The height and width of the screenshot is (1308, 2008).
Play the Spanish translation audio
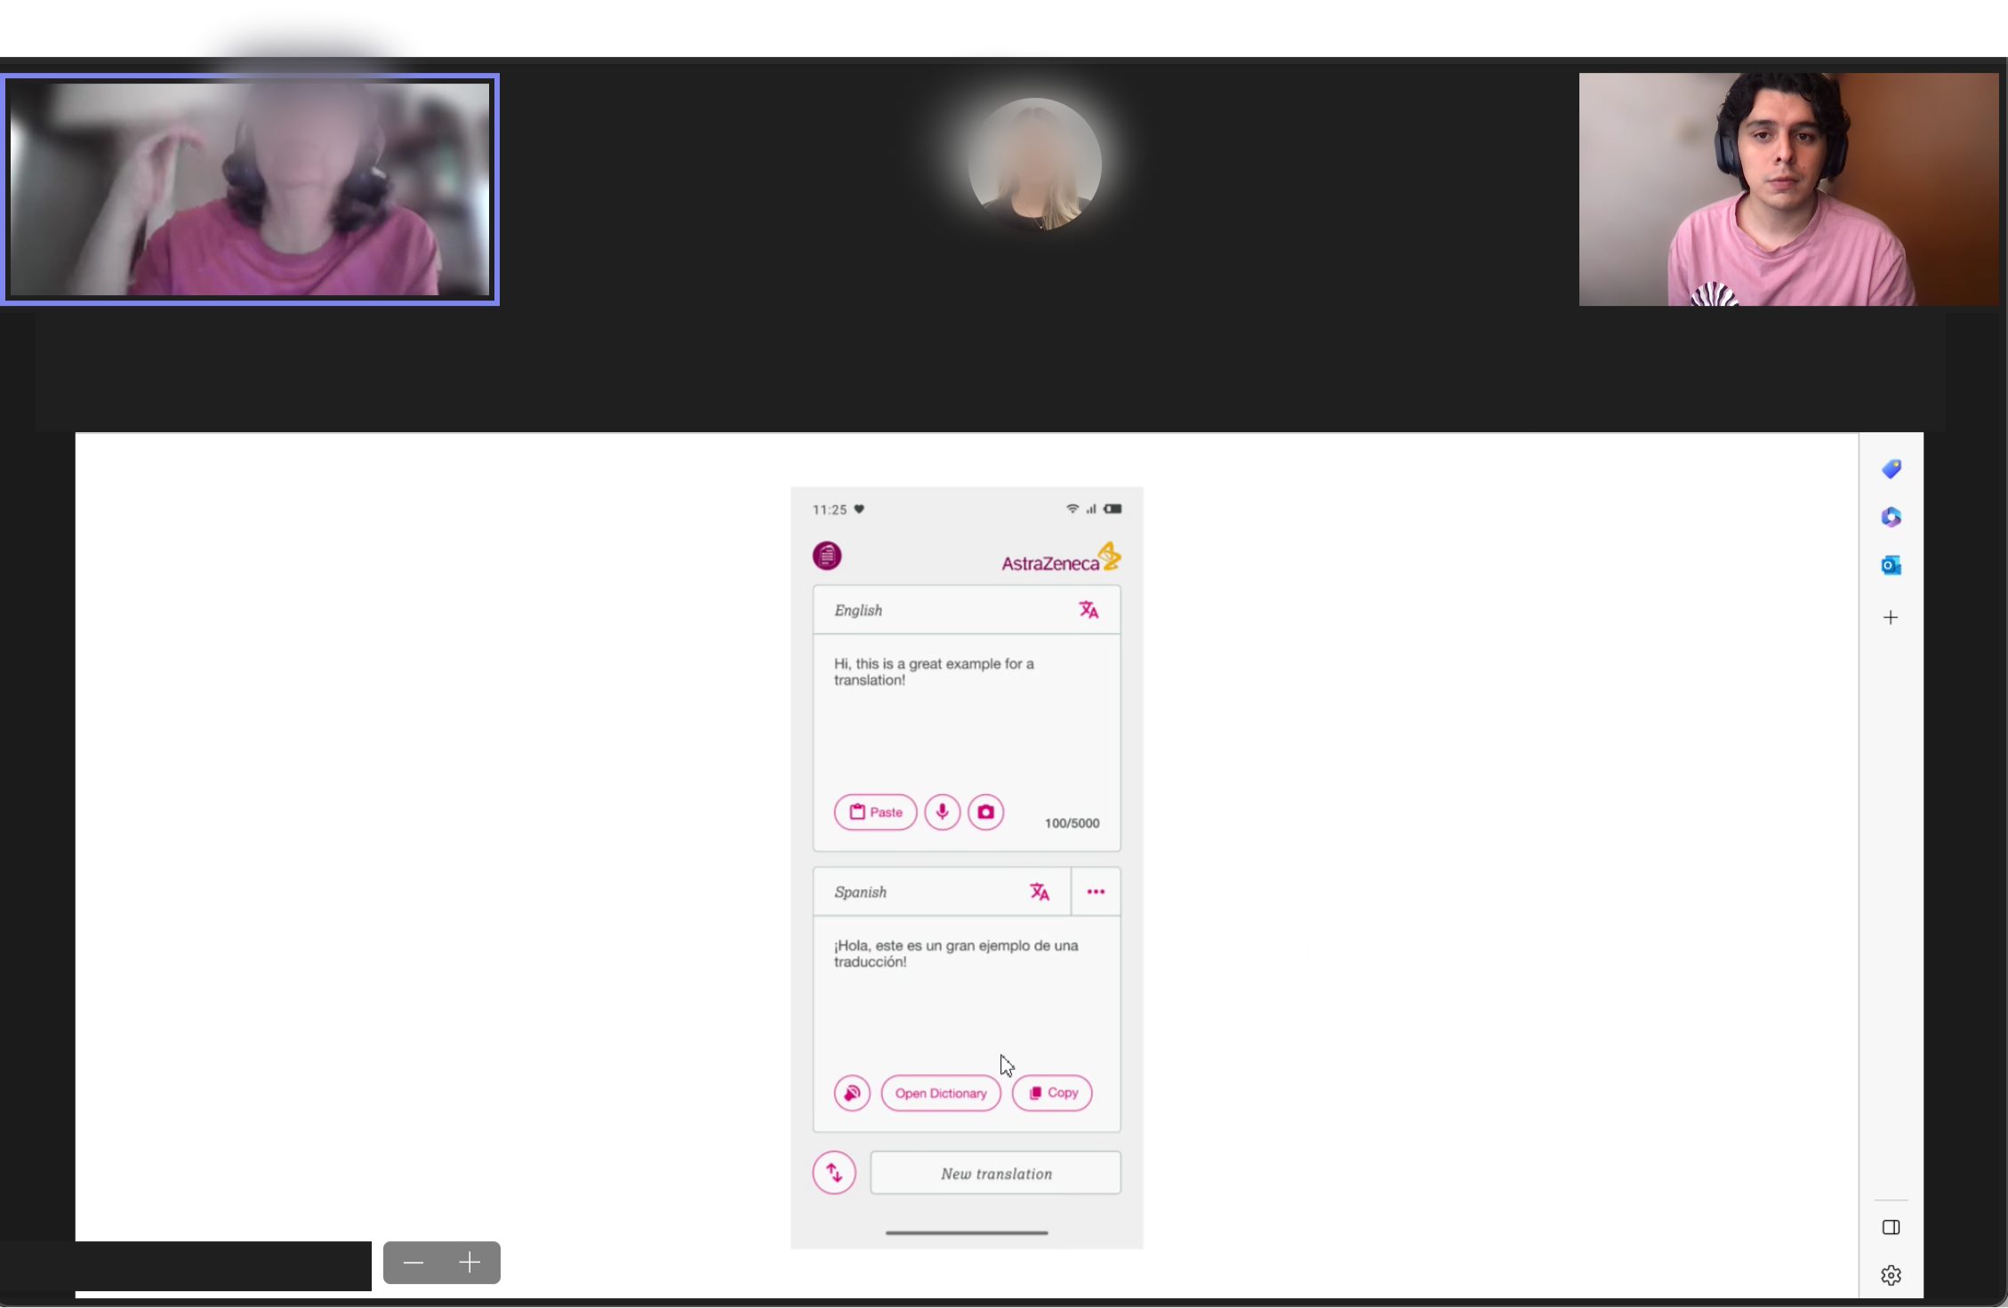coord(851,1093)
